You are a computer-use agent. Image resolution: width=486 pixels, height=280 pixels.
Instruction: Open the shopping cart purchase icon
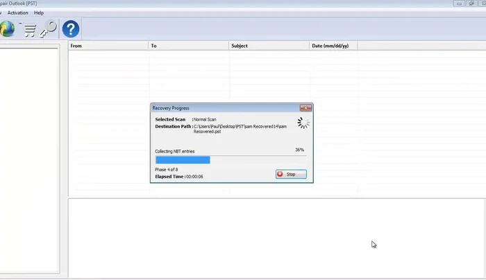29,29
